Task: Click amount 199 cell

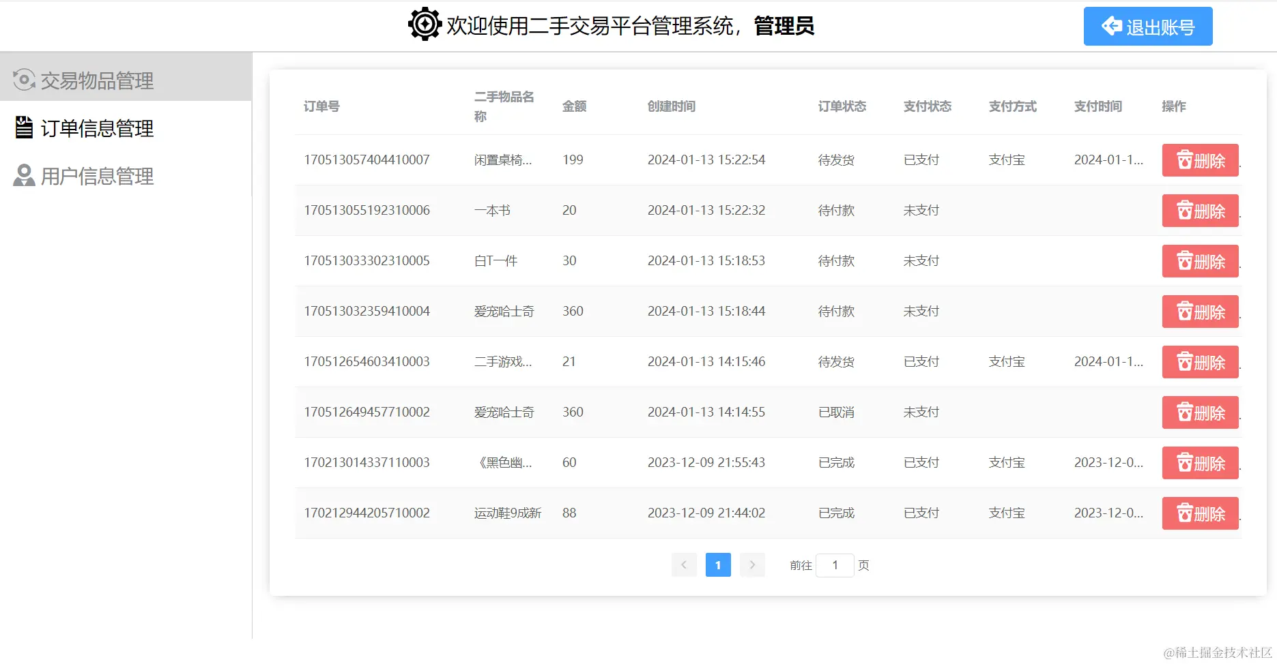Action: point(573,160)
